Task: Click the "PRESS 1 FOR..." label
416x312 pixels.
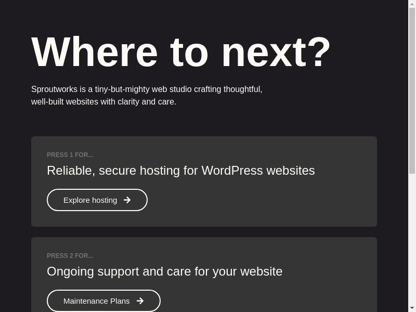Action: coord(70,155)
